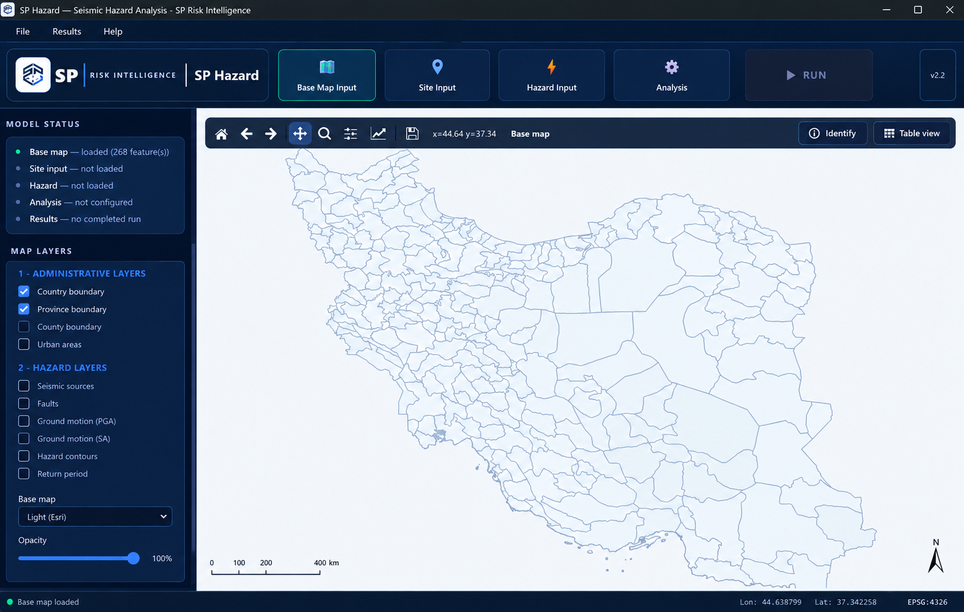Select the Pan tool icon
Image resolution: width=964 pixels, height=612 pixels.
tap(300, 133)
